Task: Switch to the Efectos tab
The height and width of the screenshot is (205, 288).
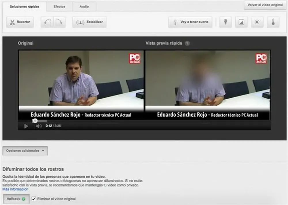Action: (x=59, y=6)
